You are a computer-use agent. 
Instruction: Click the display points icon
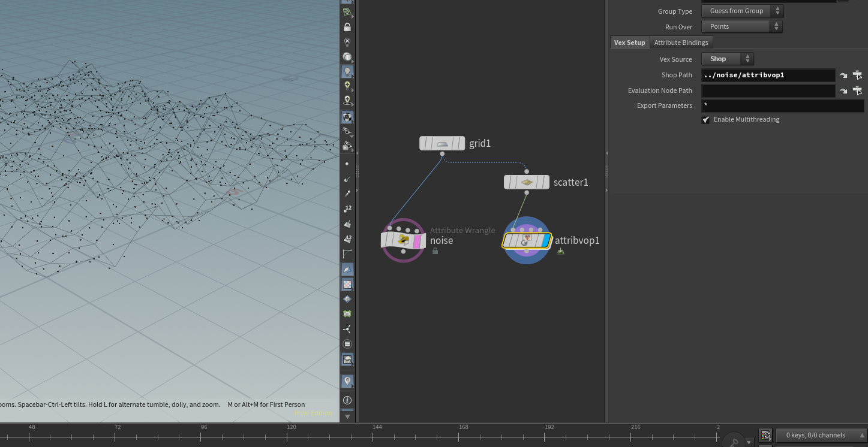point(347,164)
